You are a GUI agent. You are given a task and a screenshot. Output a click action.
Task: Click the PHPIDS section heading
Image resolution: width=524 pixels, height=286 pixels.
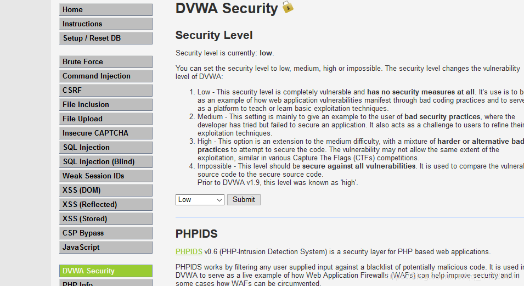pyautogui.click(x=196, y=234)
